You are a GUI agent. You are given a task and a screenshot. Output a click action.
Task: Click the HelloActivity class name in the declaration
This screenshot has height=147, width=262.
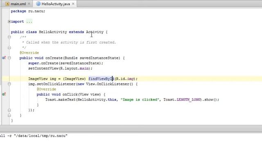tap(53, 32)
